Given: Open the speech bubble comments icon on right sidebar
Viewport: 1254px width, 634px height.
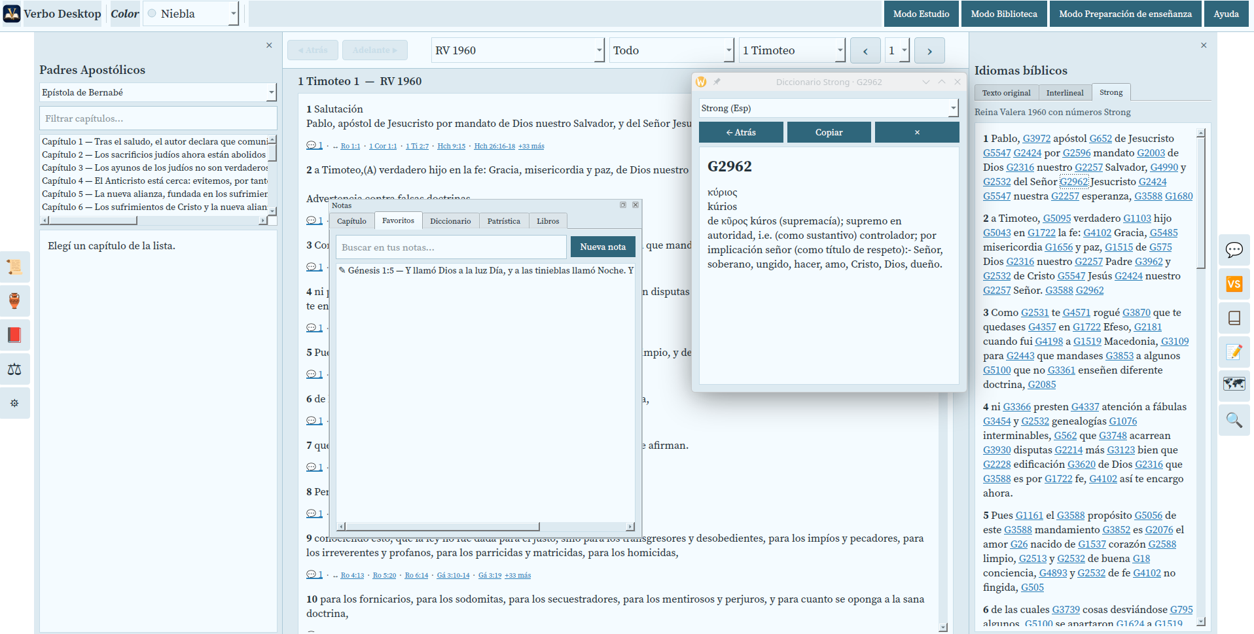Looking at the screenshot, I should coord(1234,250).
